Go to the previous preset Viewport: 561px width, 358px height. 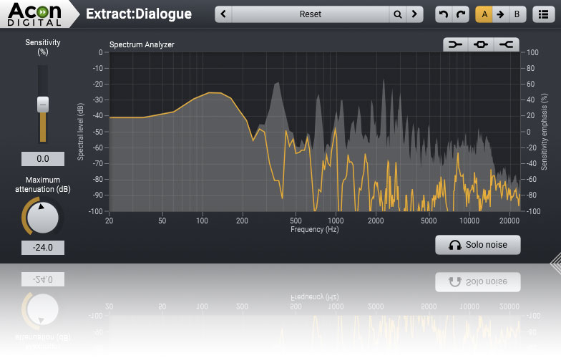[x=225, y=14]
